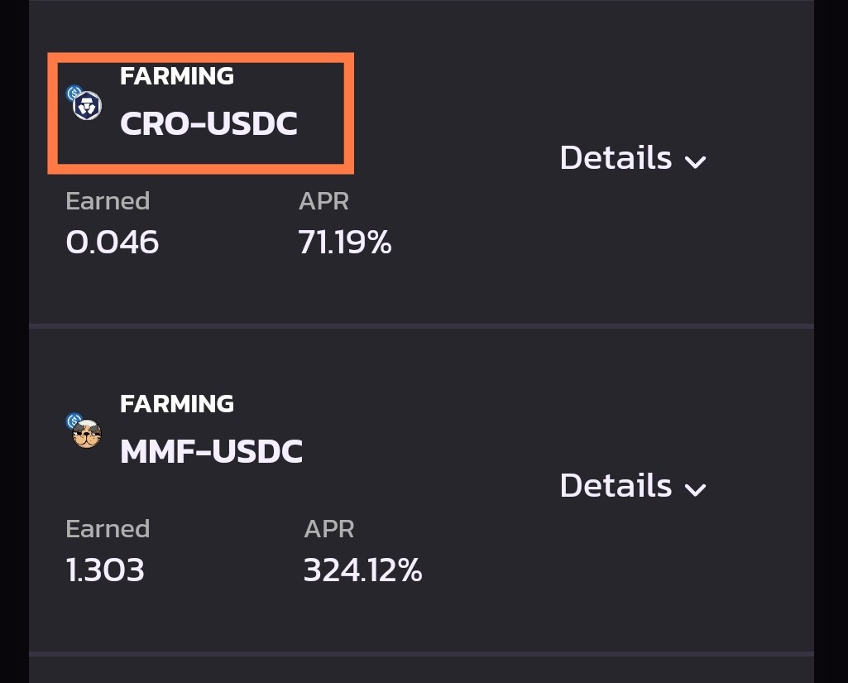Click the 0.046 earned amount
The height and width of the screenshot is (683, 848).
coord(112,242)
